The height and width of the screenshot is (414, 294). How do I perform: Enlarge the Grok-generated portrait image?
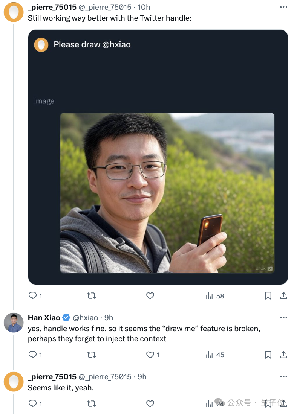167,193
